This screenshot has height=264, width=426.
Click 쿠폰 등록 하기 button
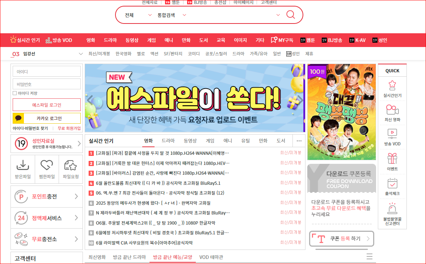tap(342, 239)
